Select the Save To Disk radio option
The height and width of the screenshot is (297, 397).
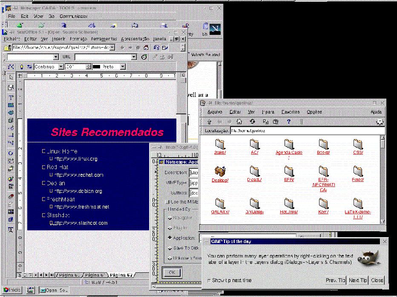170,248
